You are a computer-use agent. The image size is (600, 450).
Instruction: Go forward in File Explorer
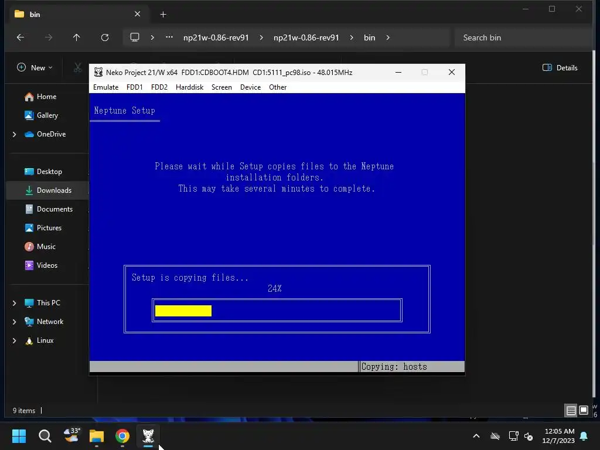click(49, 37)
